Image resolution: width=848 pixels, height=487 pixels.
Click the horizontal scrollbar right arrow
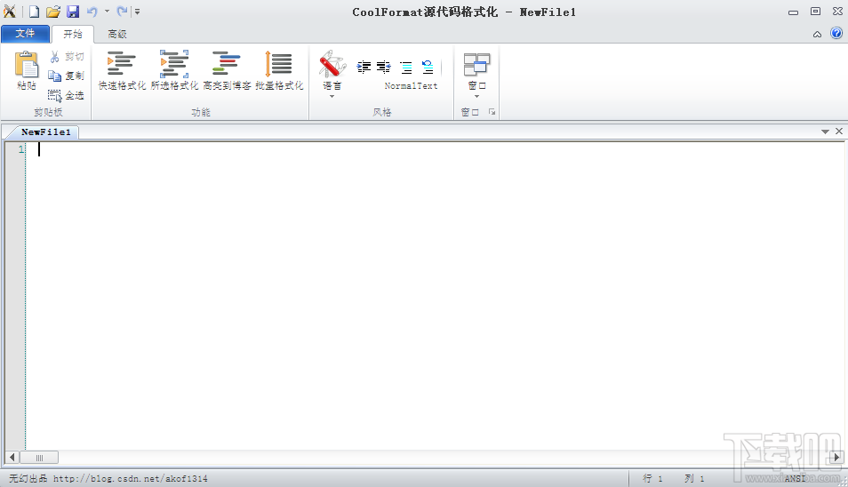tap(837, 458)
